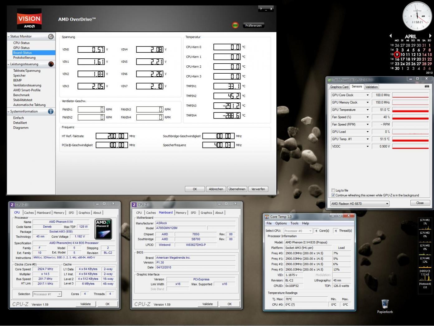Select Ventilatorsteuerung in the sidebar
The image size is (434, 326).
(x=27, y=85)
